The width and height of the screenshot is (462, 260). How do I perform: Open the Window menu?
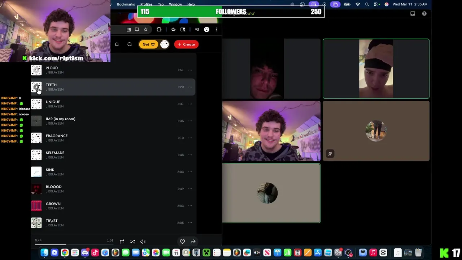(175, 4)
